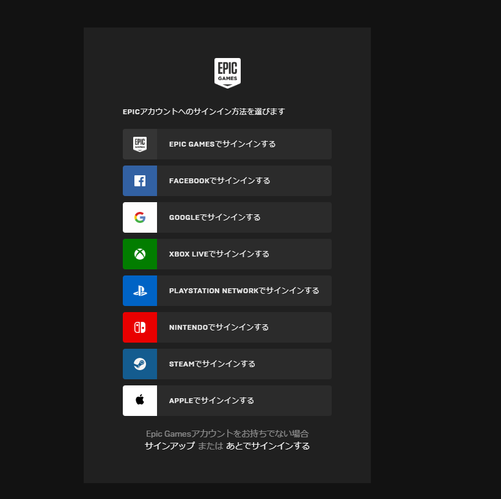Click the あとでサインインする link
This screenshot has height=499, width=501.
click(x=268, y=446)
